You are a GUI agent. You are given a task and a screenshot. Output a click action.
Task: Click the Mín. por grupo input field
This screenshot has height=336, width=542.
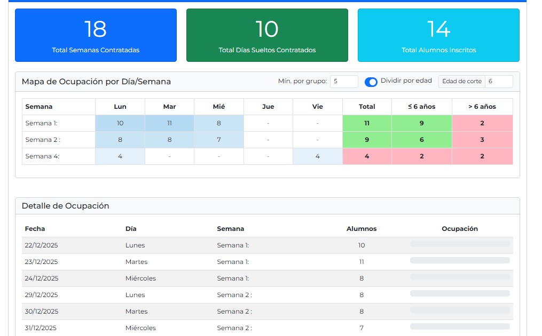point(343,82)
